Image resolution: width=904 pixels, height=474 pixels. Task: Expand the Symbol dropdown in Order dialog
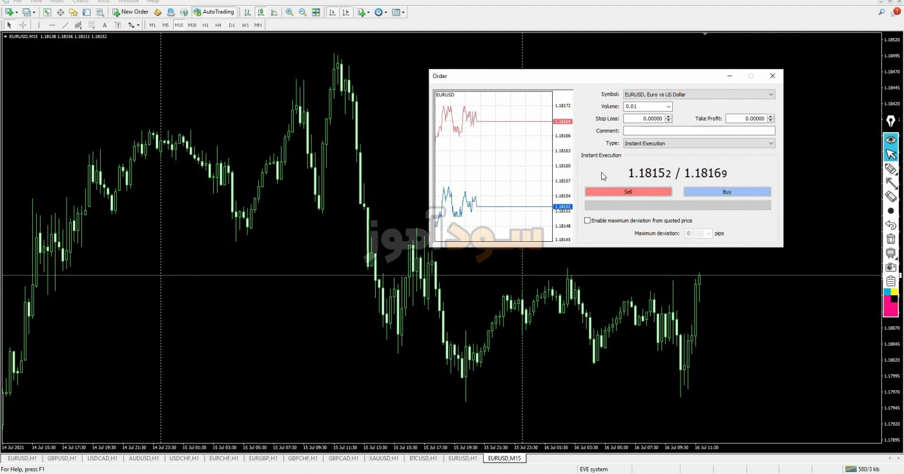tap(771, 94)
